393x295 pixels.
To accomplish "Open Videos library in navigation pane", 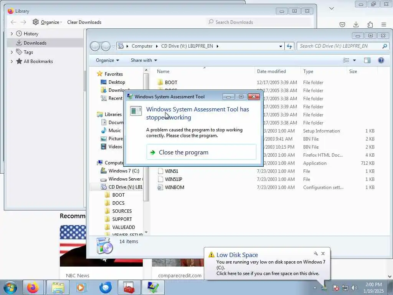I will click(x=115, y=146).
